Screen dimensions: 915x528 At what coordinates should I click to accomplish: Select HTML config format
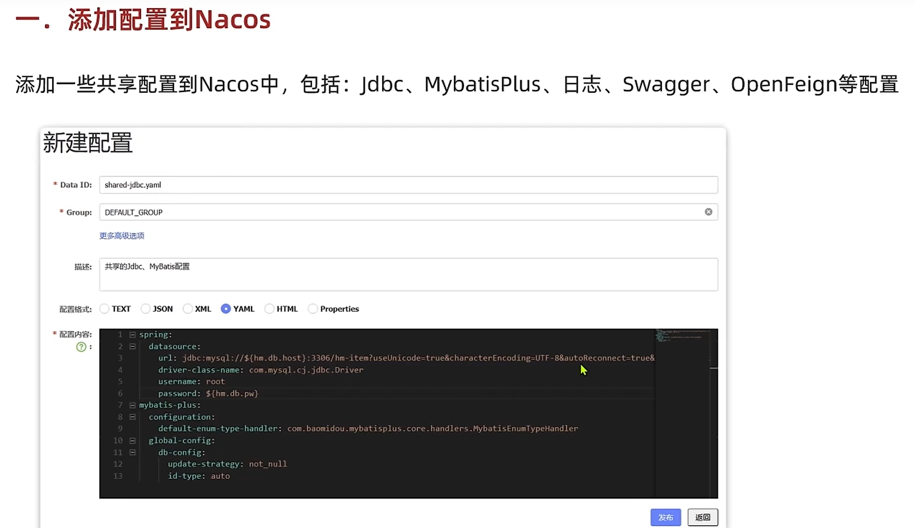269,309
